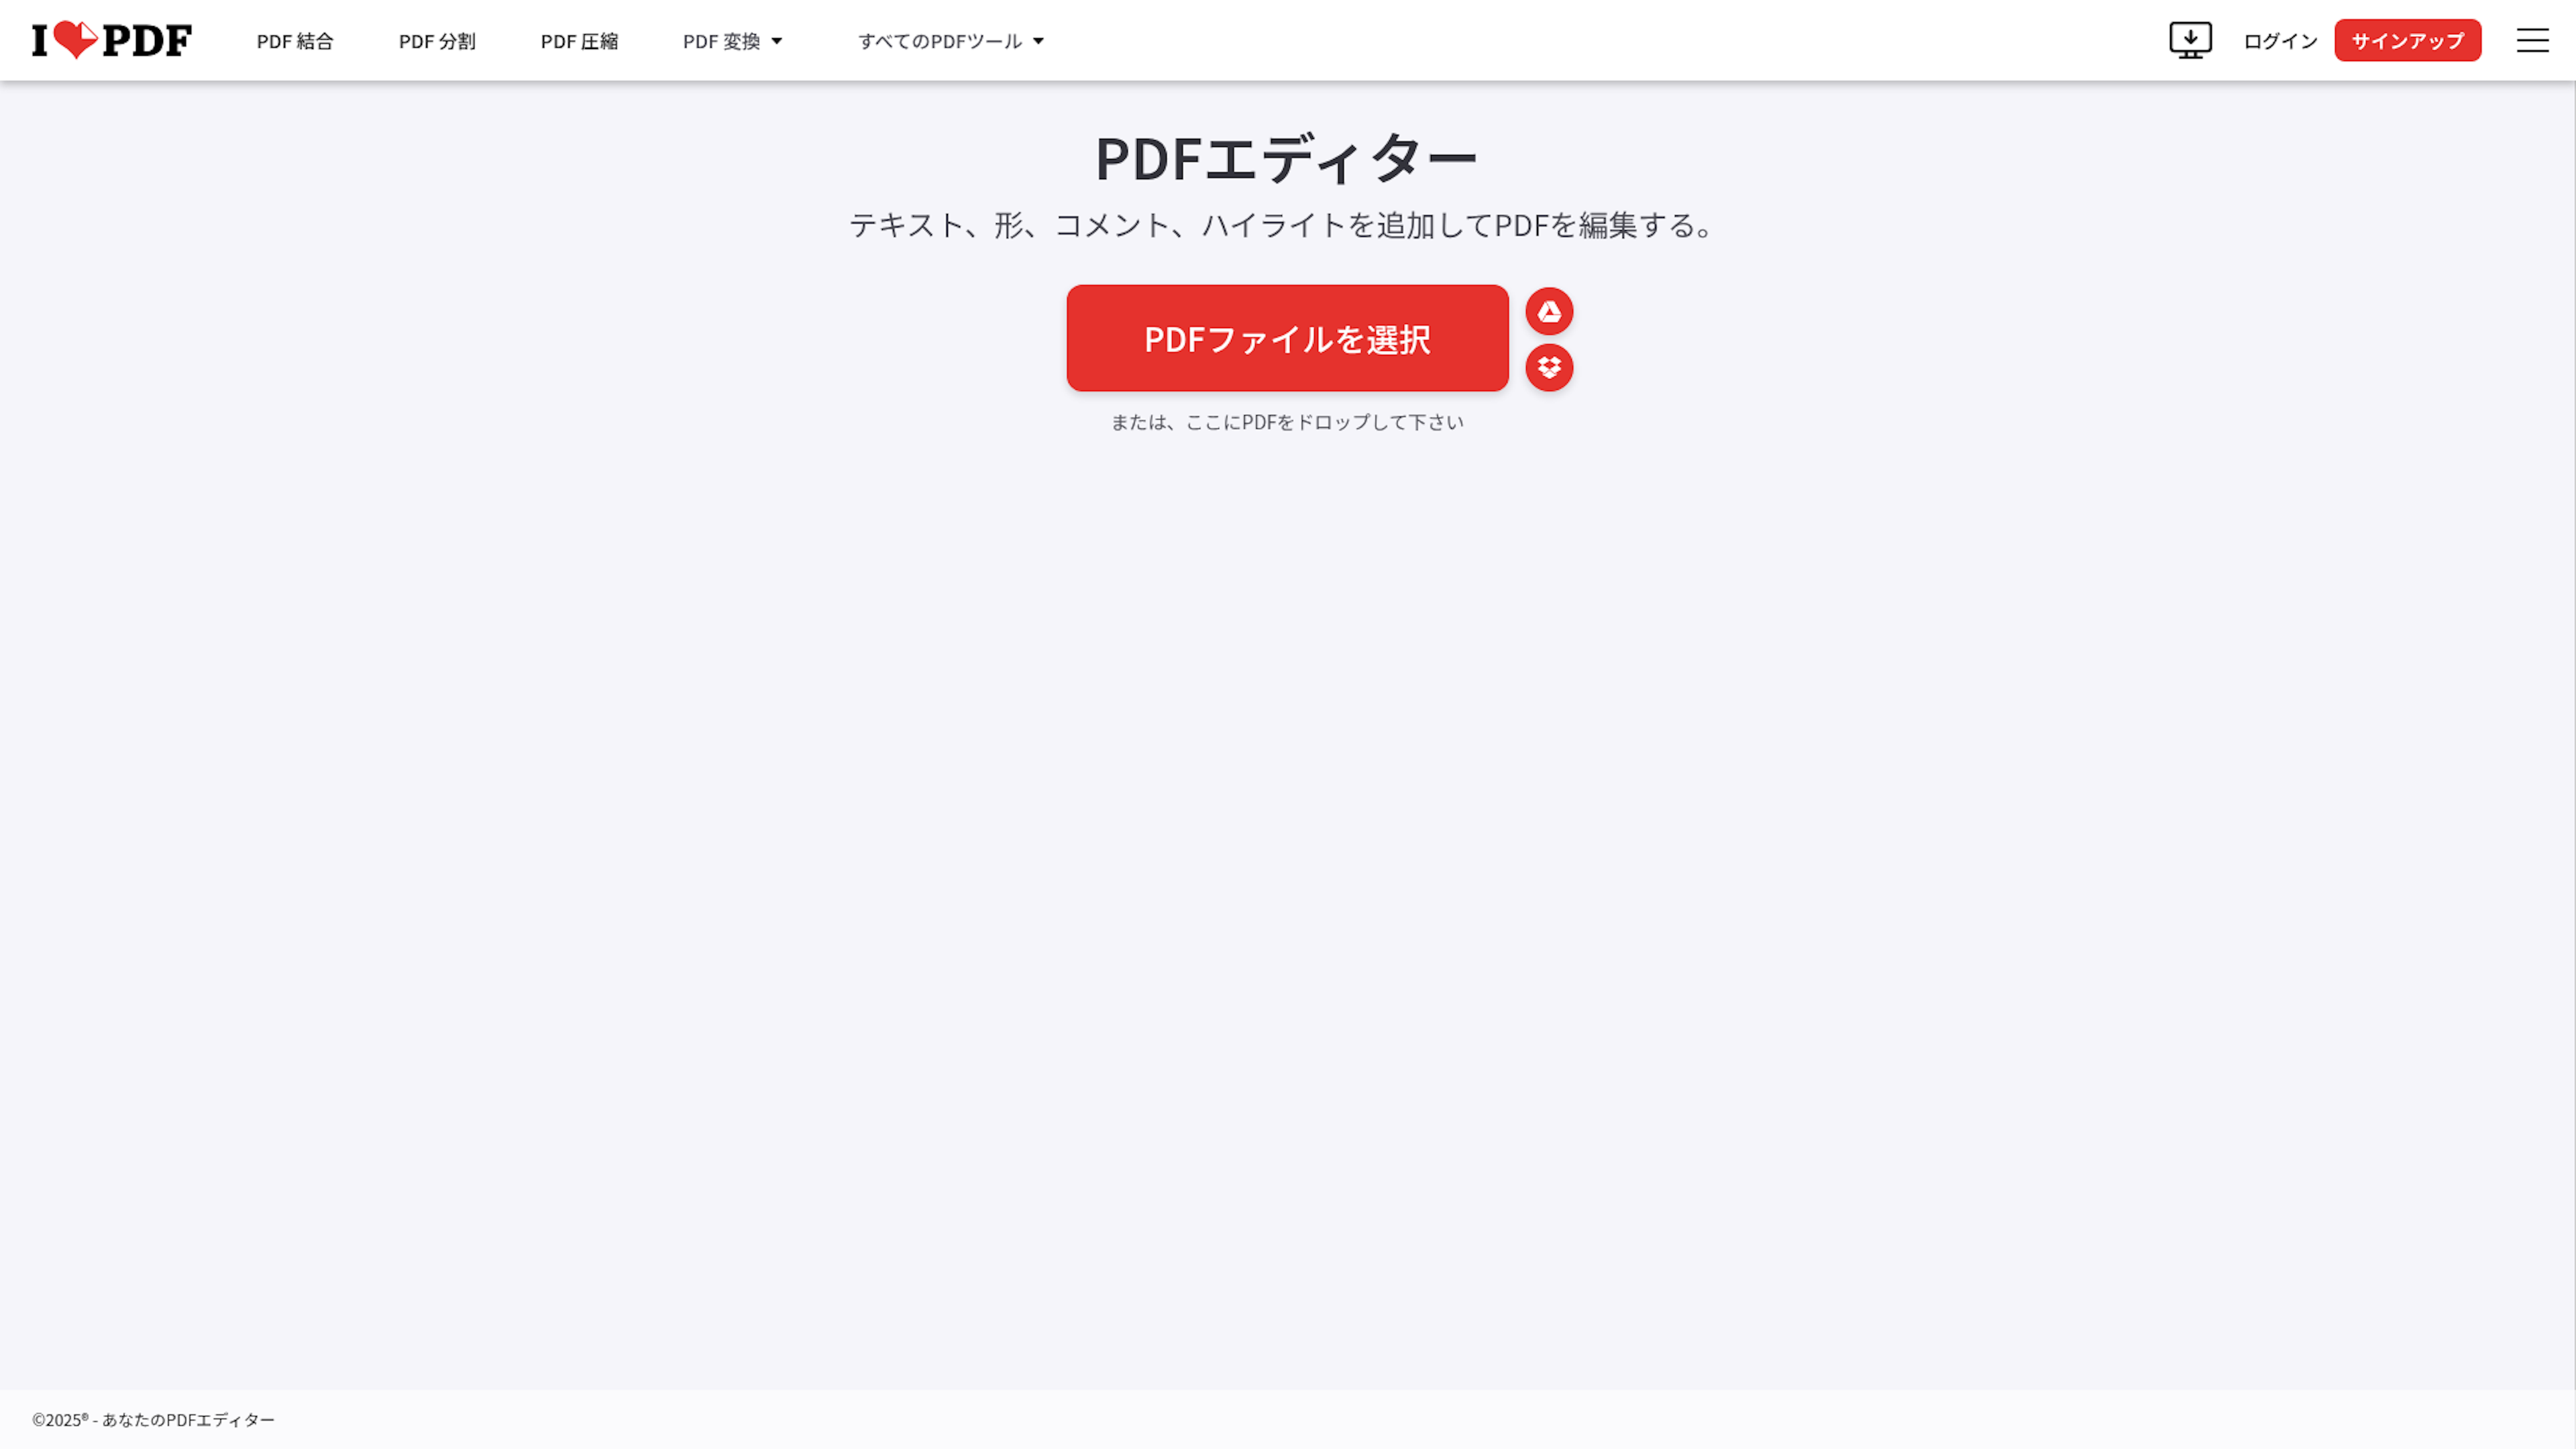2576x1449 pixels.
Task: Open the PDF 結合 menu item
Action: click(x=295, y=41)
